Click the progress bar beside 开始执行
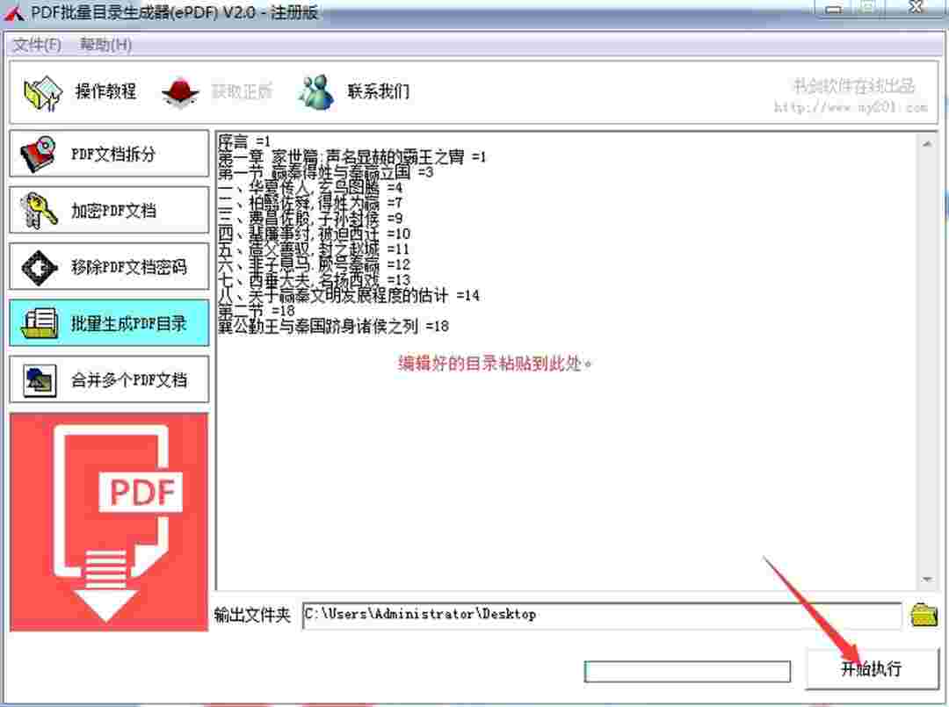 [690, 670]
